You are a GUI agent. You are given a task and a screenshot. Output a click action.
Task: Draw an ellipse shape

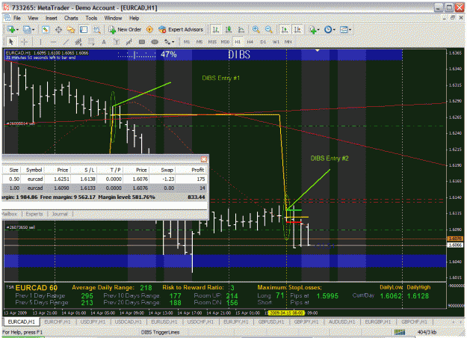[155, 42]
